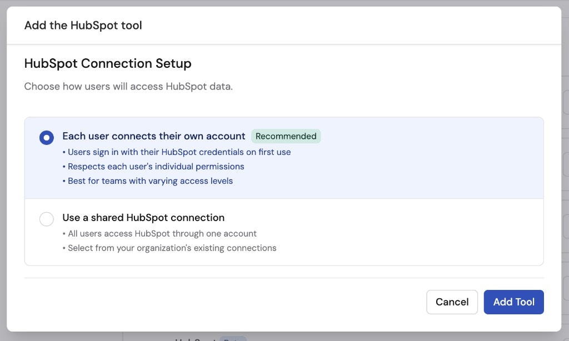Image resolution: width=569 pixels, height=341 pixels.
Task: Click the "Recommended" badge
Action: click(286, 136)
